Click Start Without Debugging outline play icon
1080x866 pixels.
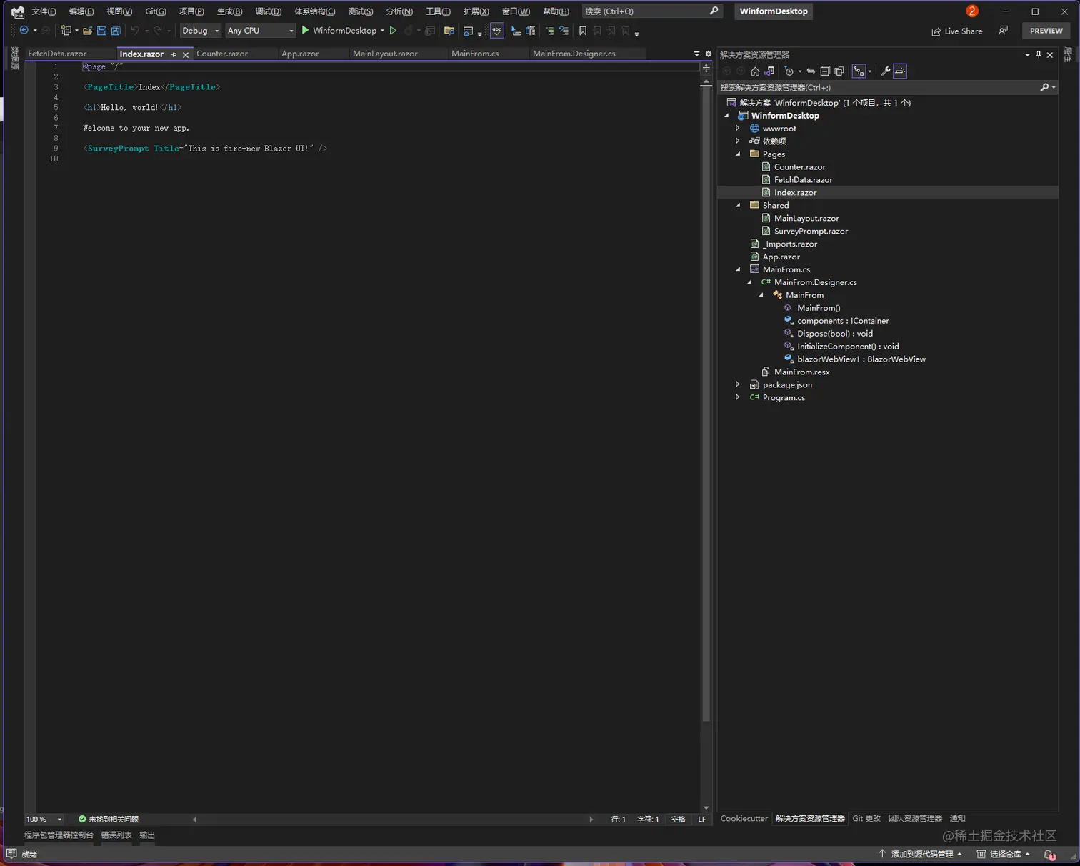coord(393,31)
